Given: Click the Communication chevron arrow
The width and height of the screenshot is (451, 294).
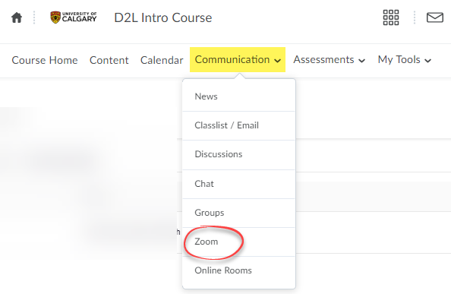Looking at the screenshot, I should pos(277,61).
